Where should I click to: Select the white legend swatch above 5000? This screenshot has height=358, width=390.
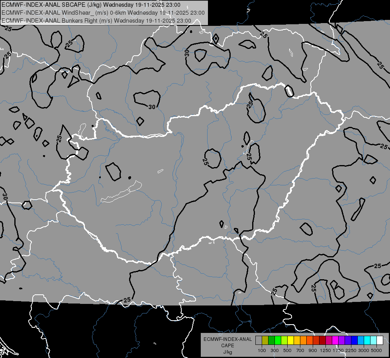coord(380,340)
